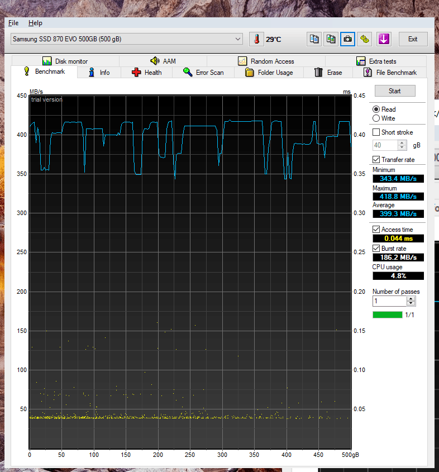Click the Minimum value 343.4 MB/s

(398, 179)
